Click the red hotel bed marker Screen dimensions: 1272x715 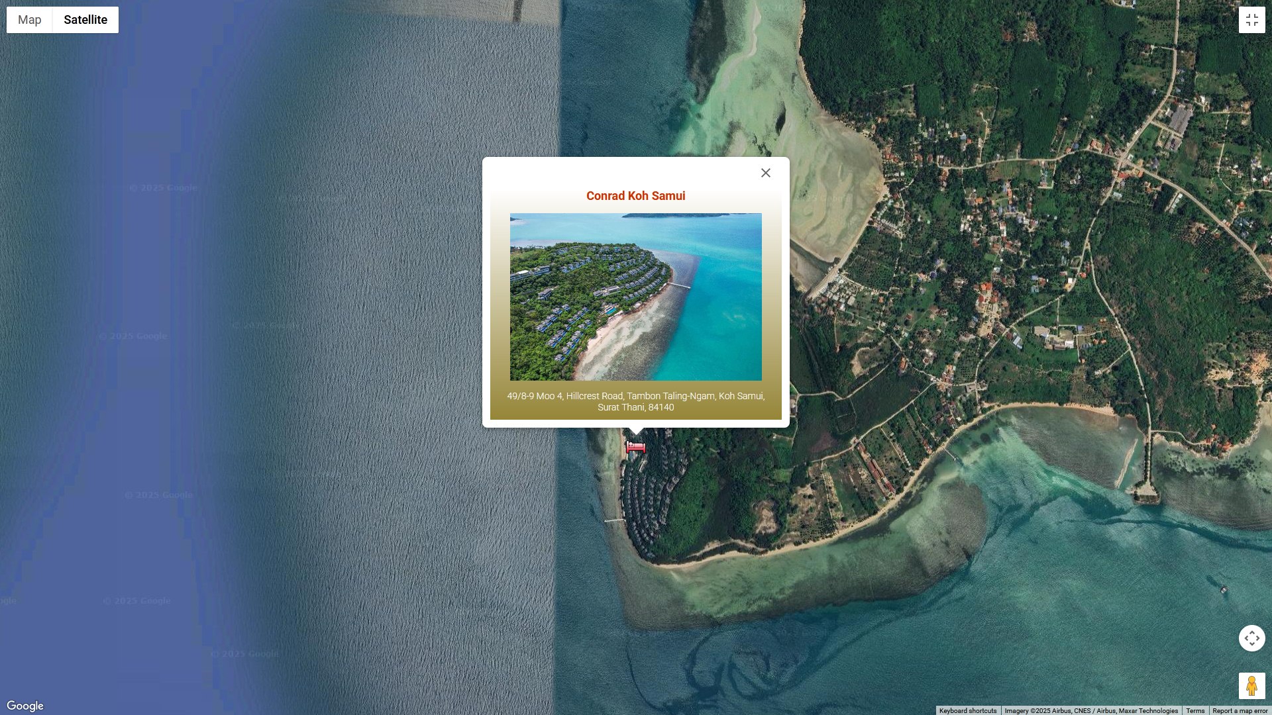(635, 448)
